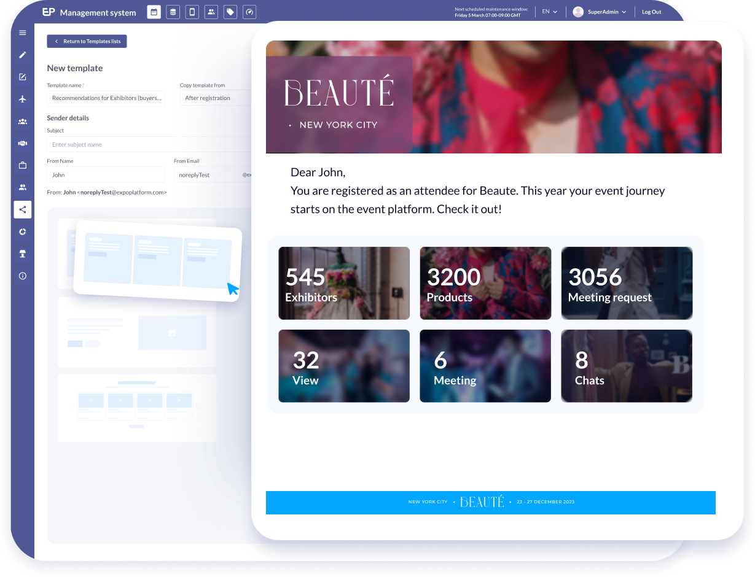Screen dimensions: 755x577
Task: Click the airplane icon in sidebar
Action: click(x=23, y=99)
